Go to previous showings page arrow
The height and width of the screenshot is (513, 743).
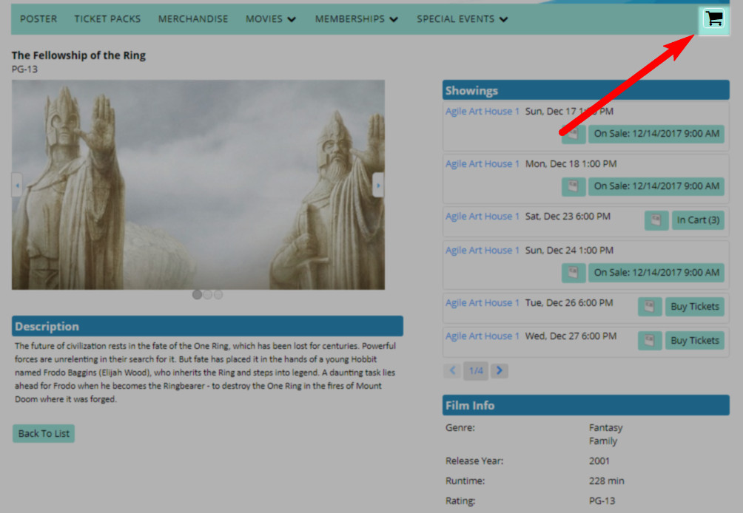pyautogui.click(x=452, y=370)
